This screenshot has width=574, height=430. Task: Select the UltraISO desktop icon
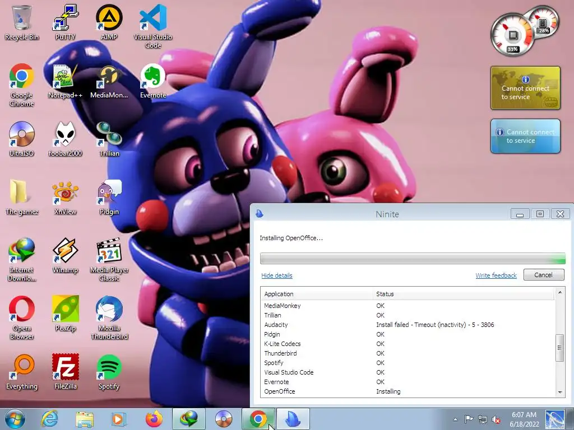point(22,139)
